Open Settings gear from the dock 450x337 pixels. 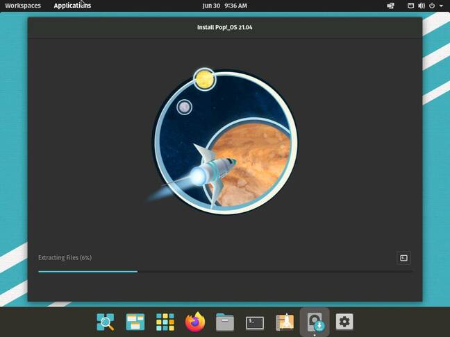tap(344, 322)
